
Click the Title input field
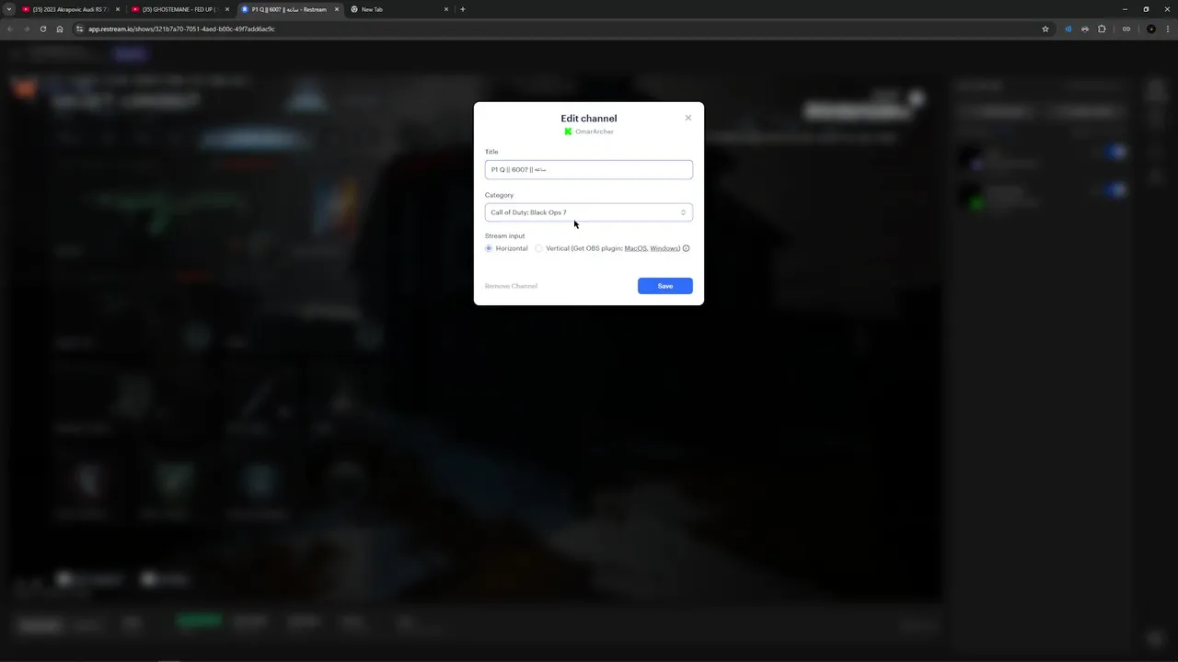pyautogui.click(x=589, y=169)
